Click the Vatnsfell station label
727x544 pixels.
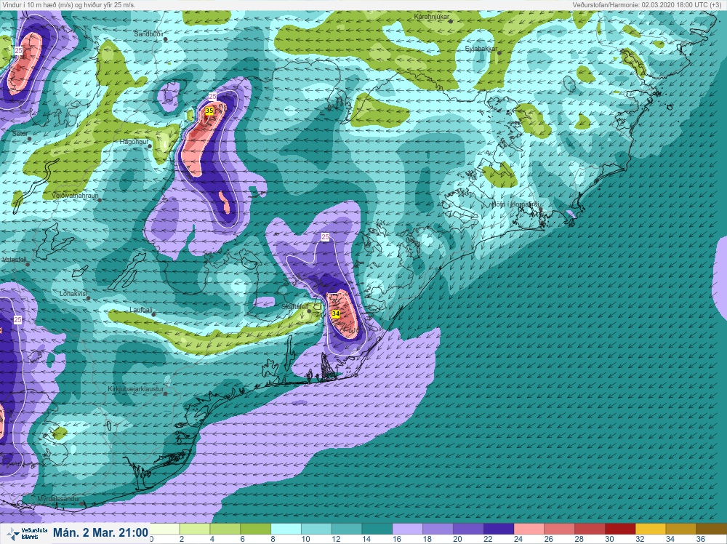pyautogui.click(x=14, y=260)
